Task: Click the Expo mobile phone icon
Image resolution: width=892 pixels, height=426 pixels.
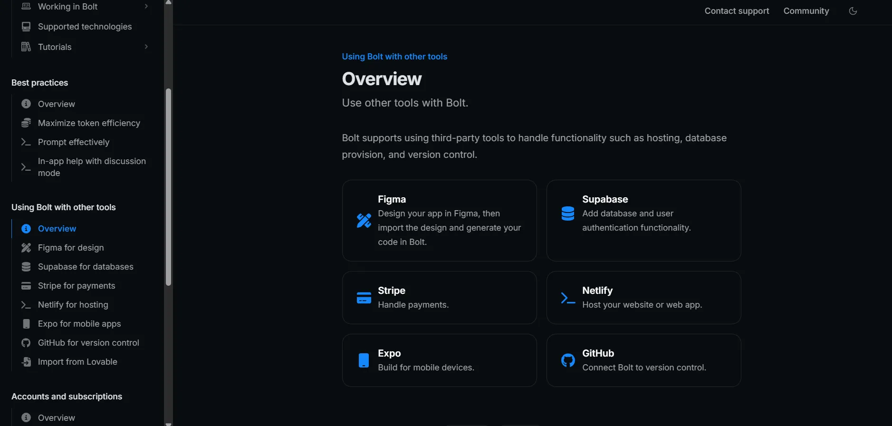Action: 364,360
